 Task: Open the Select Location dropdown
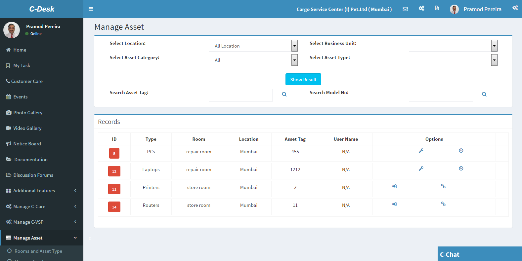pyautogui.click(x=253, y=46)
